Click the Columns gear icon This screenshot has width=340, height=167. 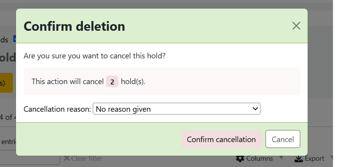tap(240, 158)
